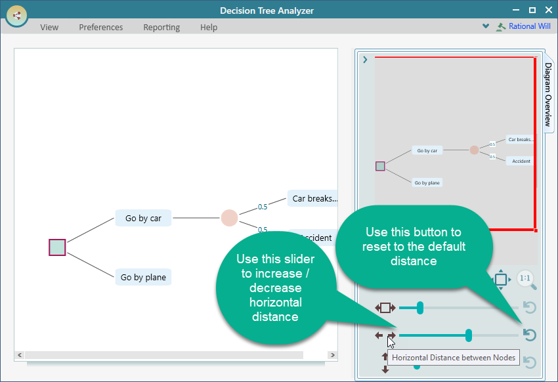This screenshot has width=558, height=382.
Task: Click the node width icon beside top slider
Action: point(385,307)
